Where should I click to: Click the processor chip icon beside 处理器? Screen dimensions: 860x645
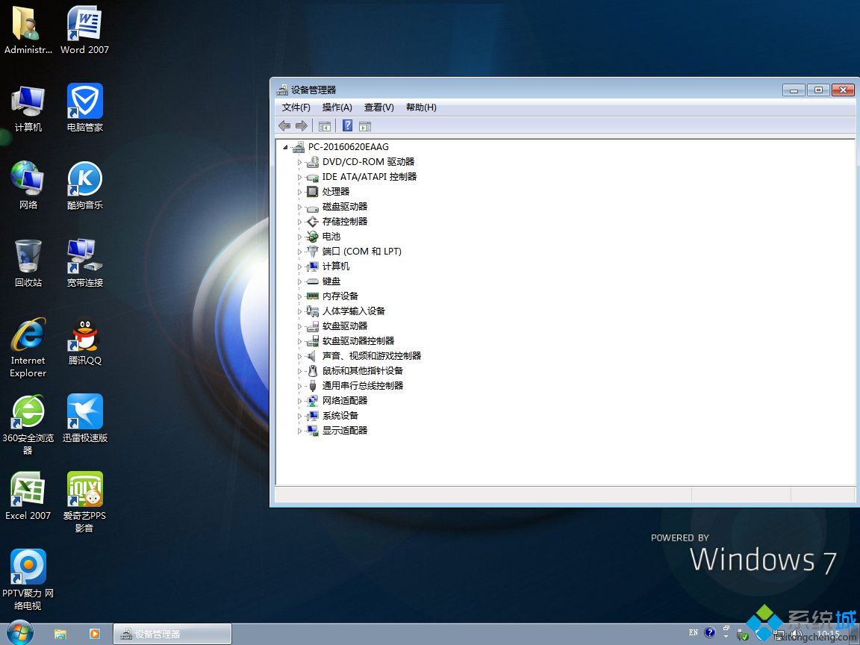313,191
